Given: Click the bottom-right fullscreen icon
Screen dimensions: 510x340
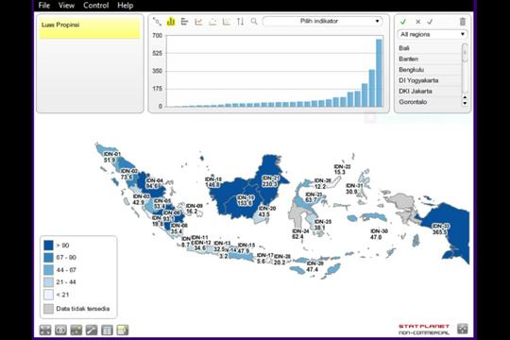Looking at the screenshot, I should tap(462, 329).
